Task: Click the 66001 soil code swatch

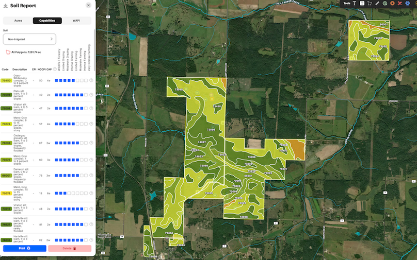Action: coord(6,176)
